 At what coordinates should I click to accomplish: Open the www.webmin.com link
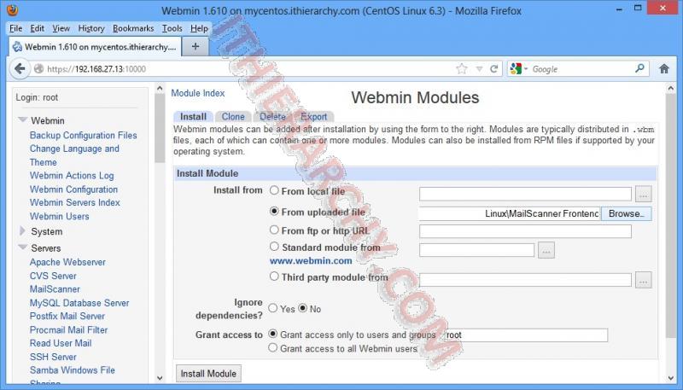coord(311,261)
